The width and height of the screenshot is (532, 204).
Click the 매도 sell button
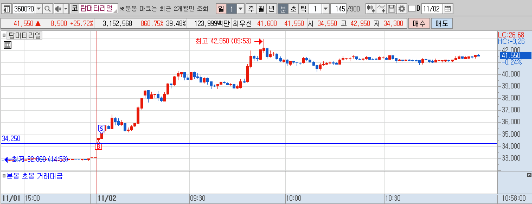[x=442, y=23]
